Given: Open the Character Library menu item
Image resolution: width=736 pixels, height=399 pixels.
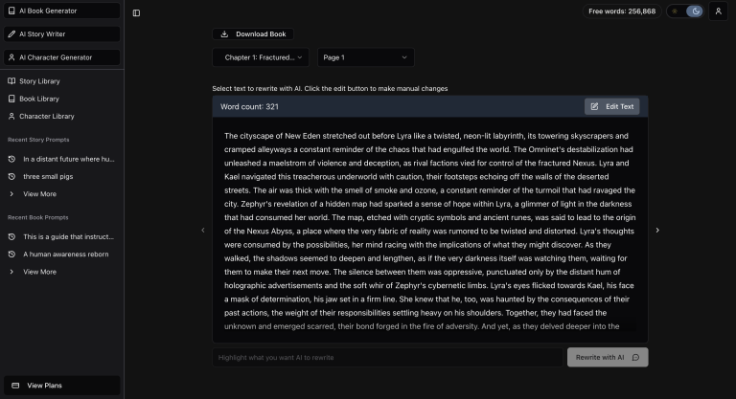Looking at the screenshot, I should tap(46, 116).
